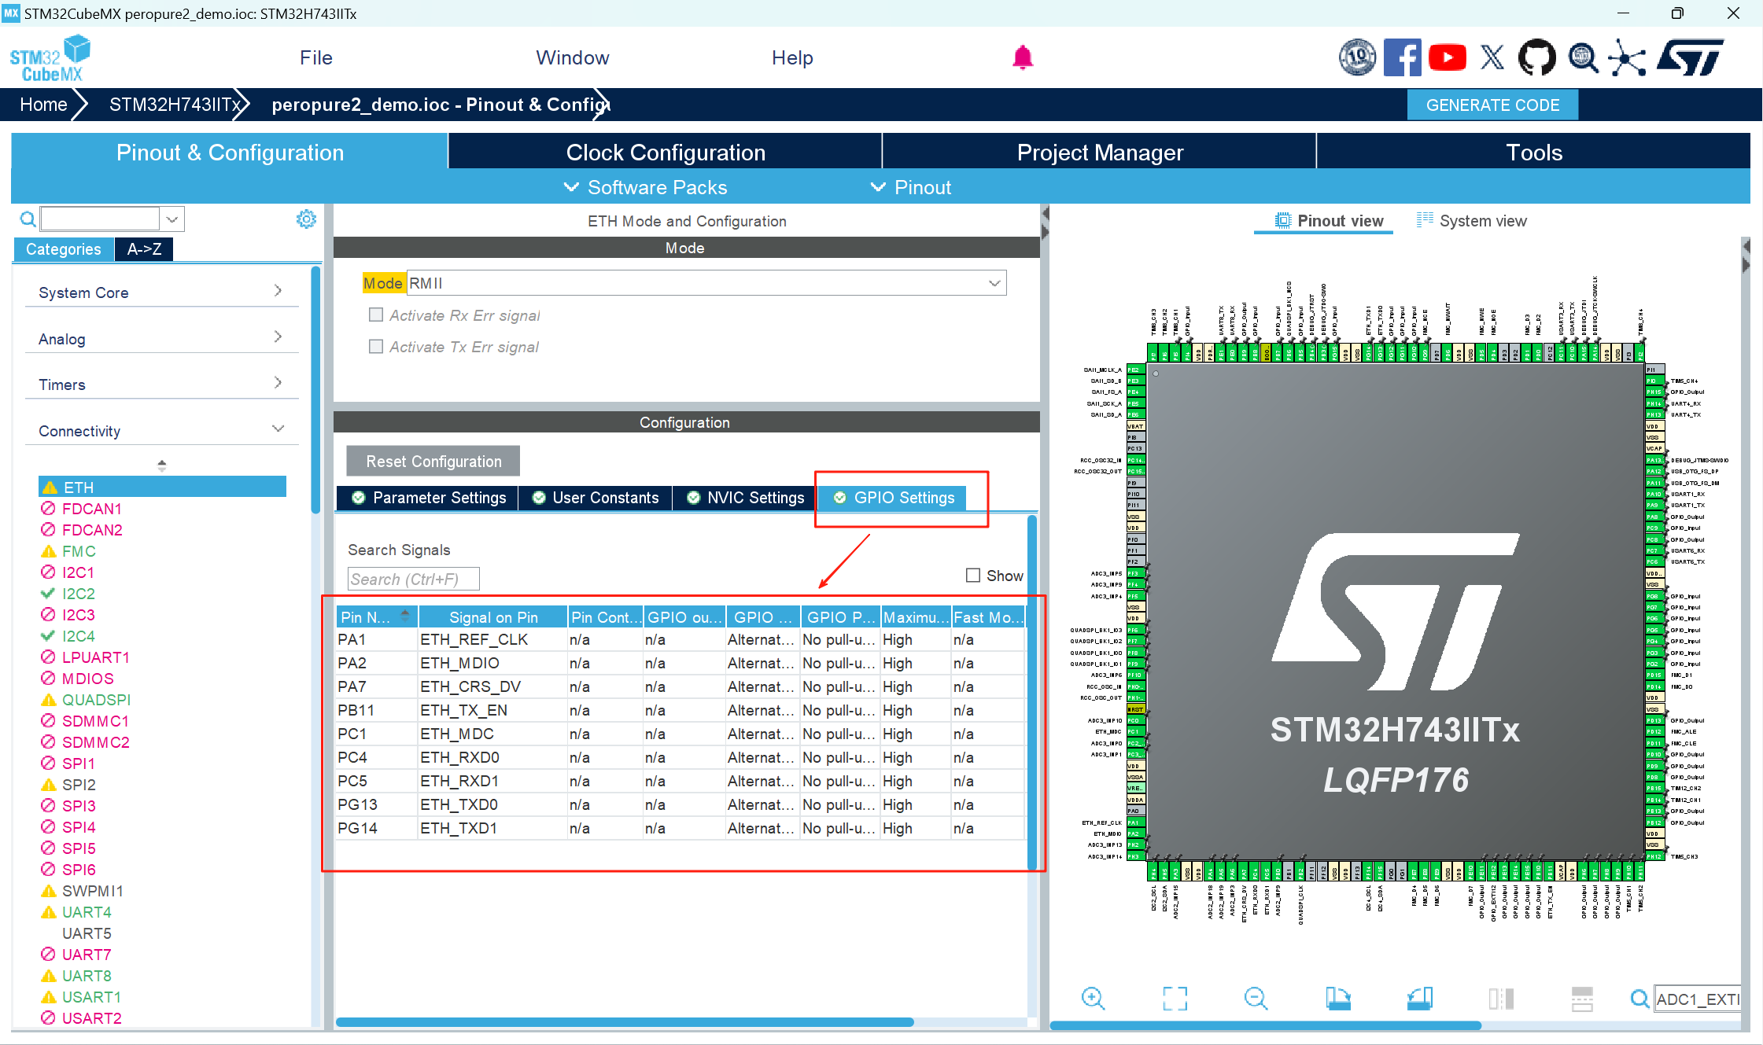Enable Activate Rx Err signal checkbox
The image size is (1763, 1045).
(376, 315)
